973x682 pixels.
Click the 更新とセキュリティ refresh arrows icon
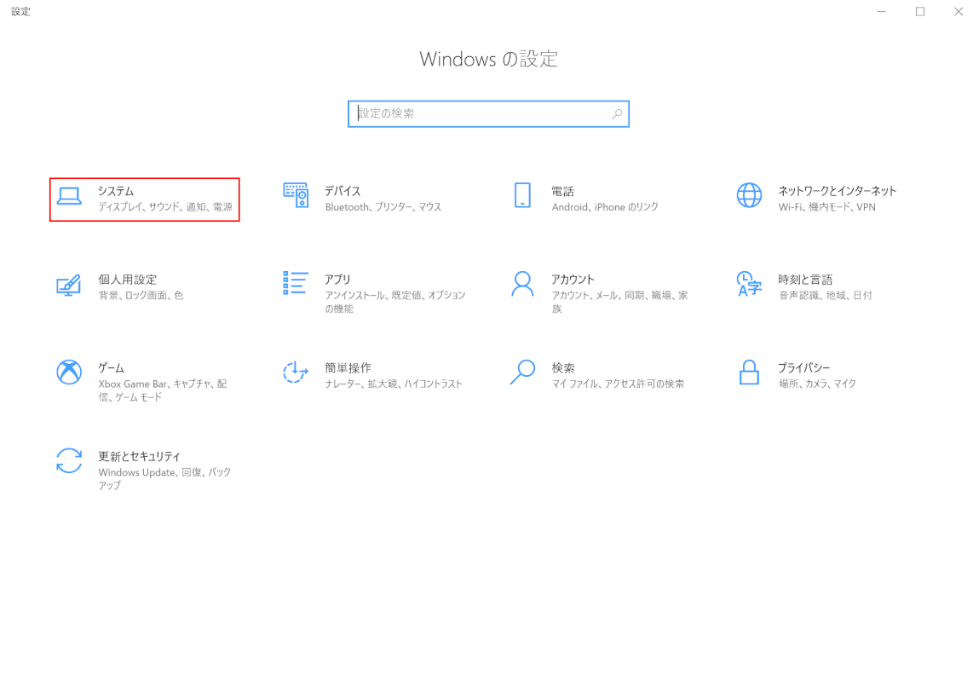point(69,461)
